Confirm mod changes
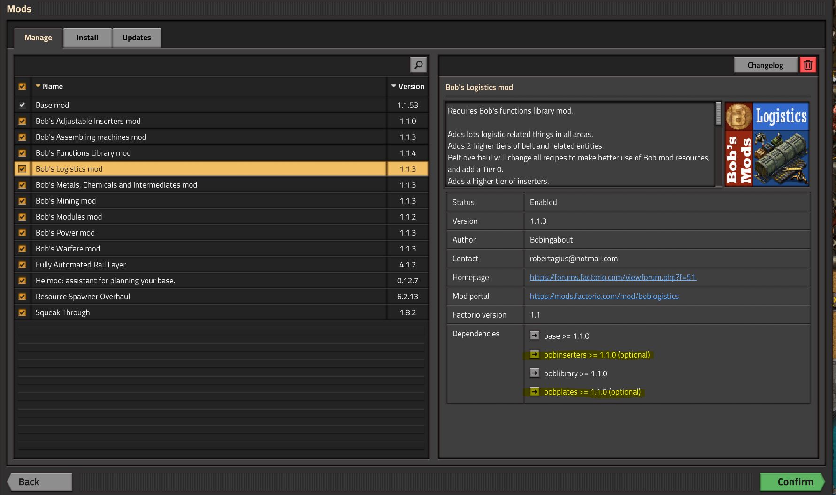The image size is (836, 495). pyautogui.click(x=793, y=482)
